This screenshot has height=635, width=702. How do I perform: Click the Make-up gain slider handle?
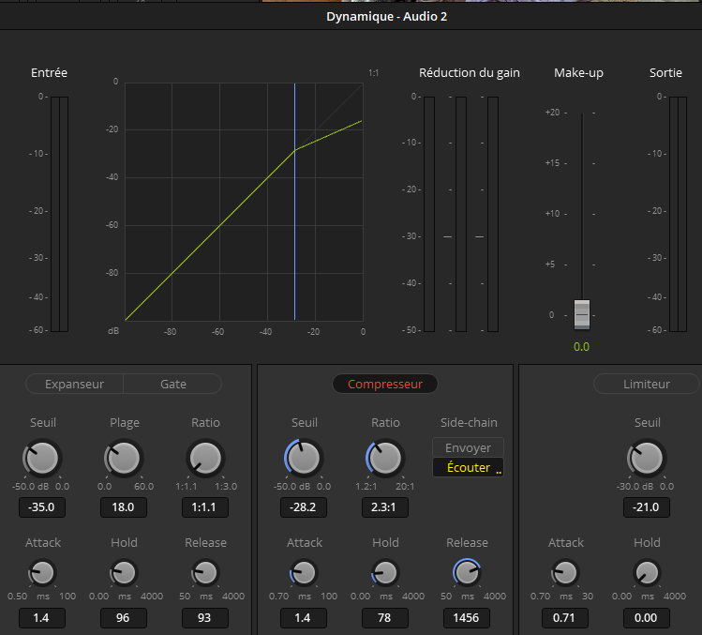tap(582, 313)
